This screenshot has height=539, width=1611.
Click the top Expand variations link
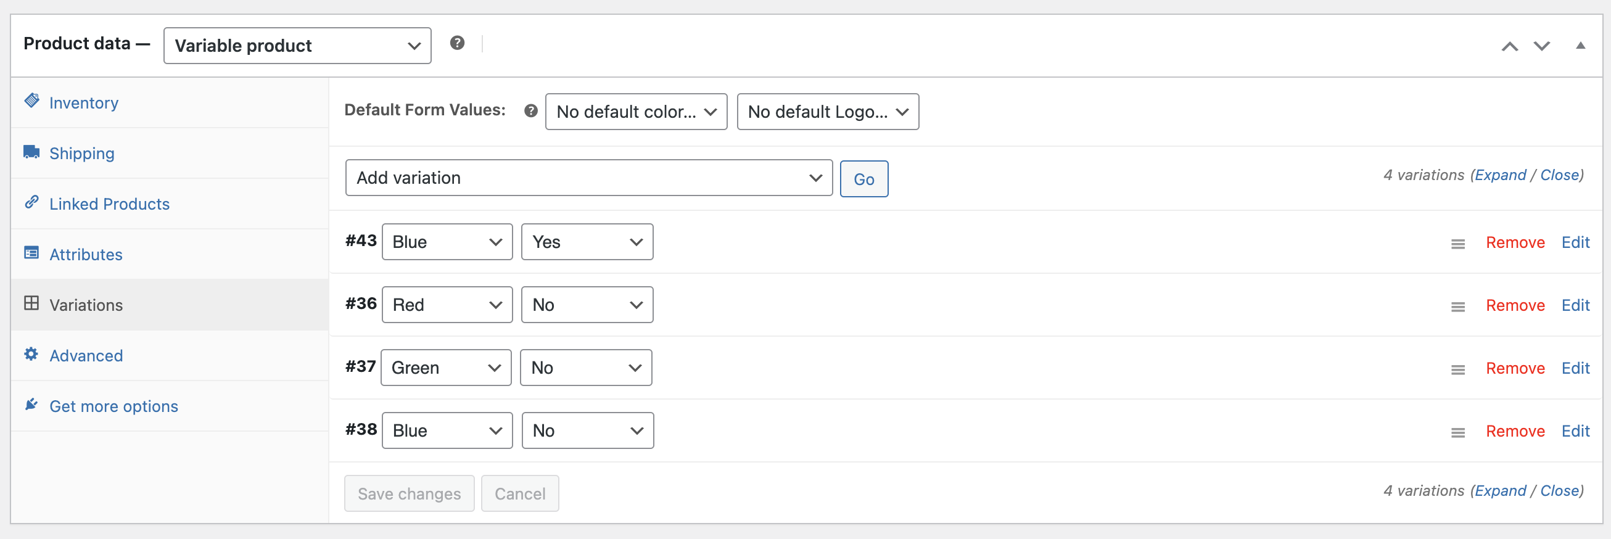point(1500,175)
